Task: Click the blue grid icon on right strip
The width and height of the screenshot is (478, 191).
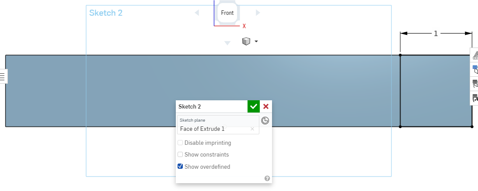Action: (475, 69)
